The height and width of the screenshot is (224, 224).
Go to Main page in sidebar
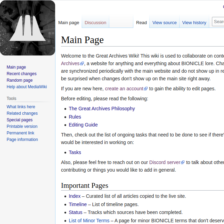16,67
